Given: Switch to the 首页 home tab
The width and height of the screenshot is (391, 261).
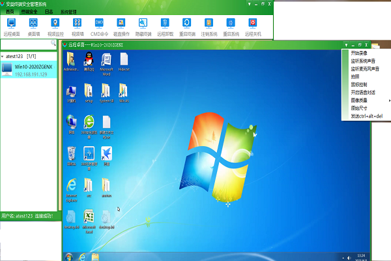Looking at the screenshot, I should [x=10, y=12].
